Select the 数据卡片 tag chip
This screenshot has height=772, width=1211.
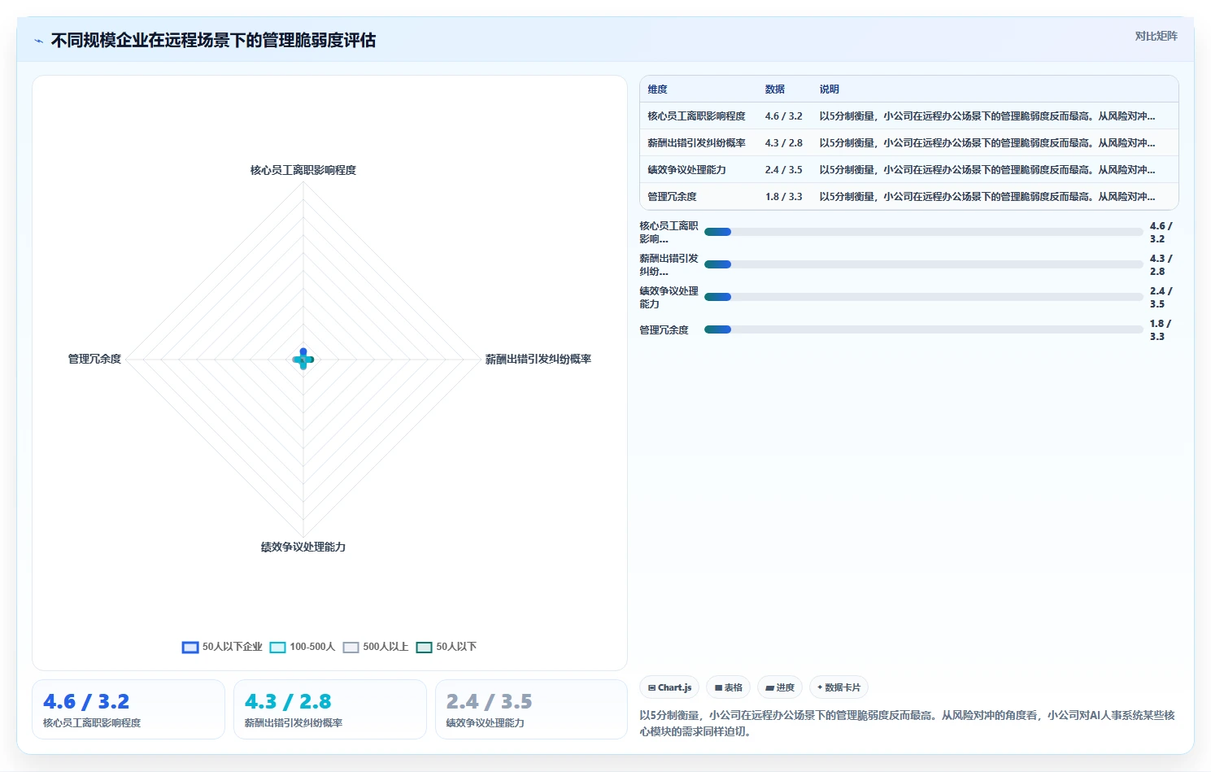[839, 687]
